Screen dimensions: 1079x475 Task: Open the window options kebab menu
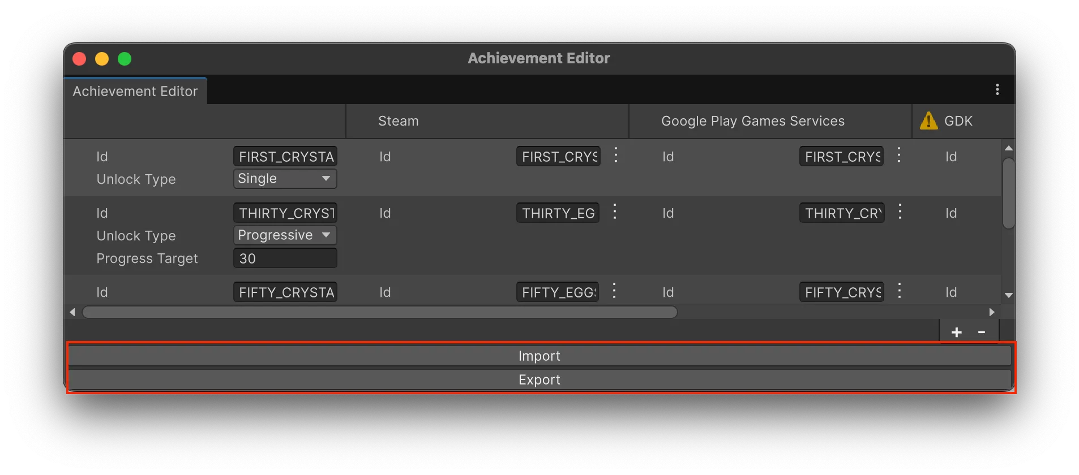(997, 89)
